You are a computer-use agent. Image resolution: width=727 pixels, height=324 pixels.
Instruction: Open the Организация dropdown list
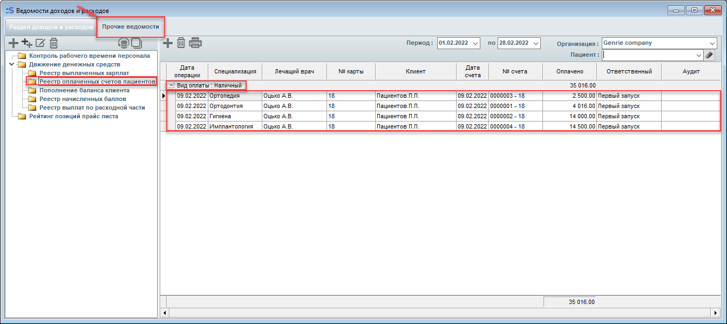[712, 43]
